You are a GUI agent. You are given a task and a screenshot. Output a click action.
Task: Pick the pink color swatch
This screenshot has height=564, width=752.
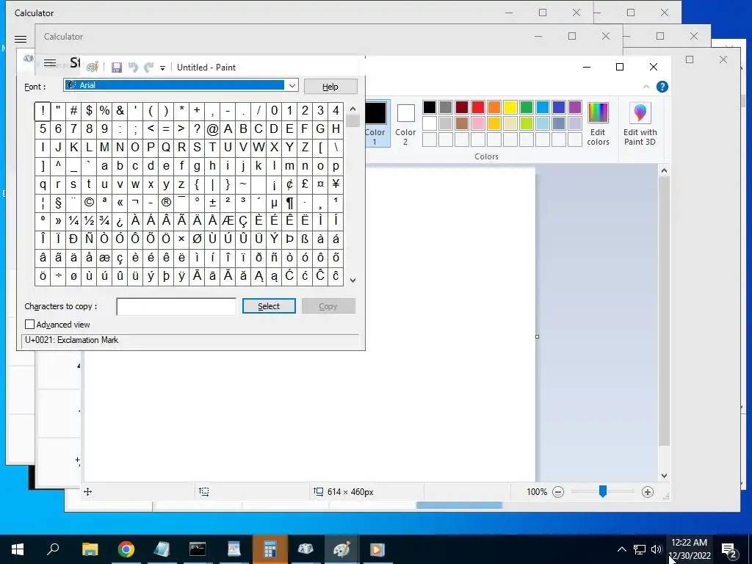(478, 123)
